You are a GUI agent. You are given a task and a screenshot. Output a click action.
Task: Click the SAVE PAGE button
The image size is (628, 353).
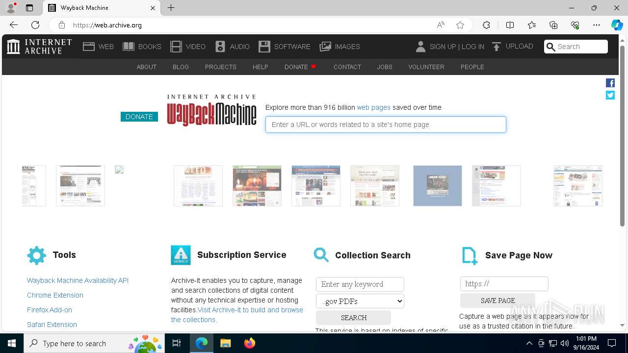[x=497, y=301]
